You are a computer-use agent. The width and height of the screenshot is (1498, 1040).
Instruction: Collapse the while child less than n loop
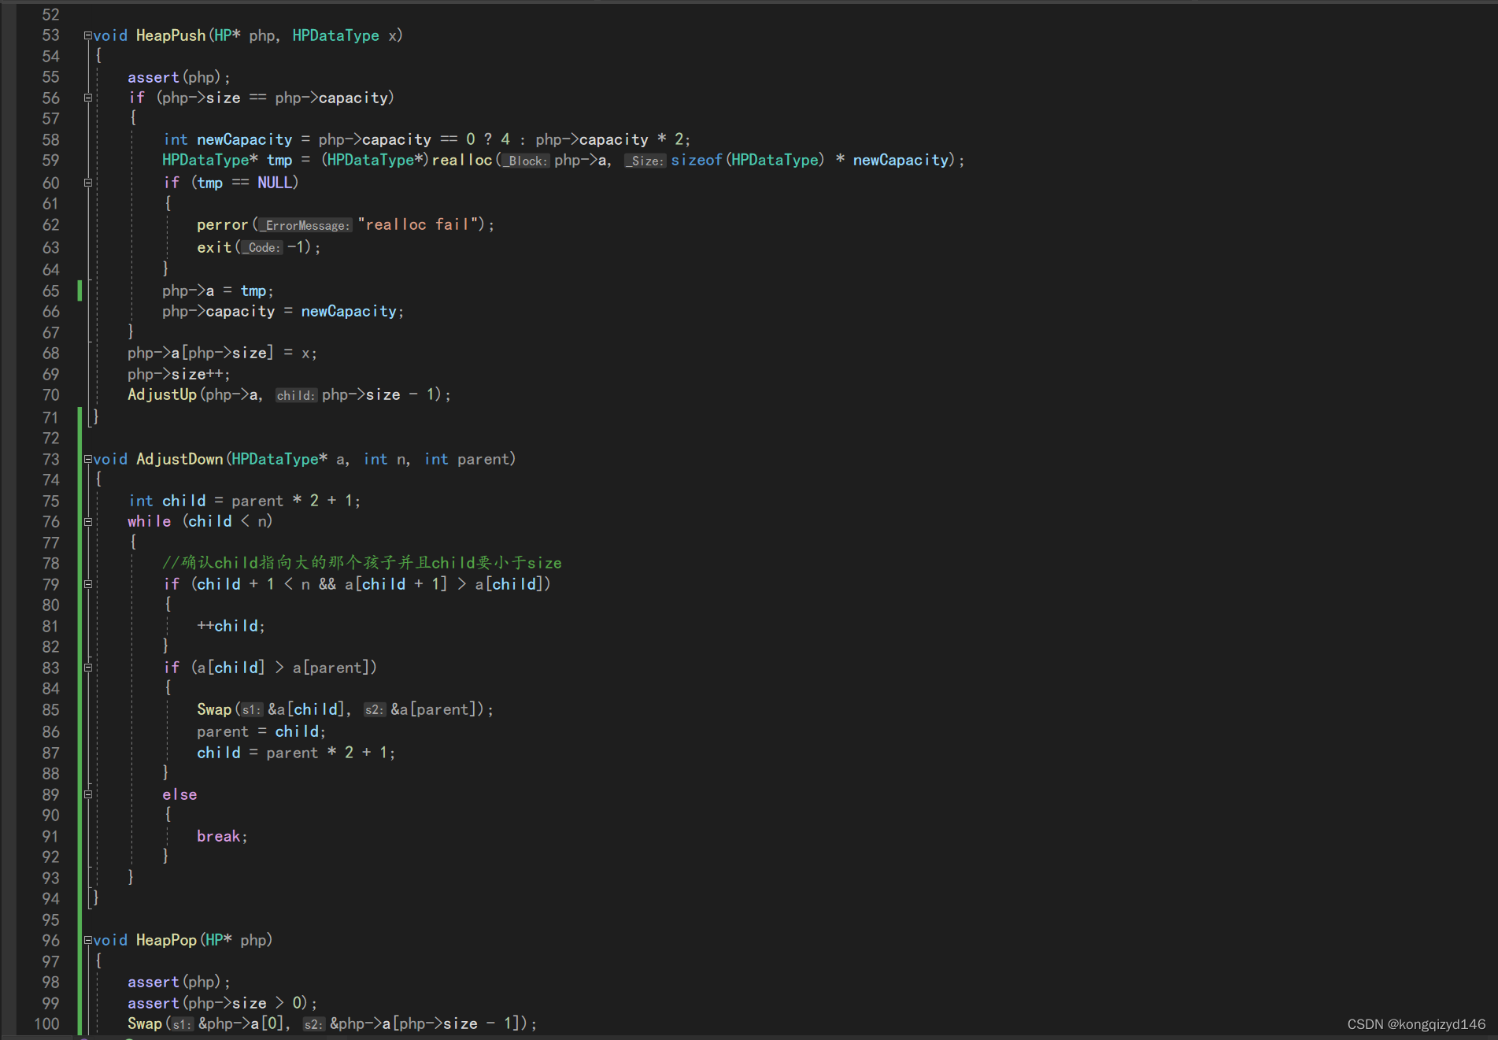[88, 521]
